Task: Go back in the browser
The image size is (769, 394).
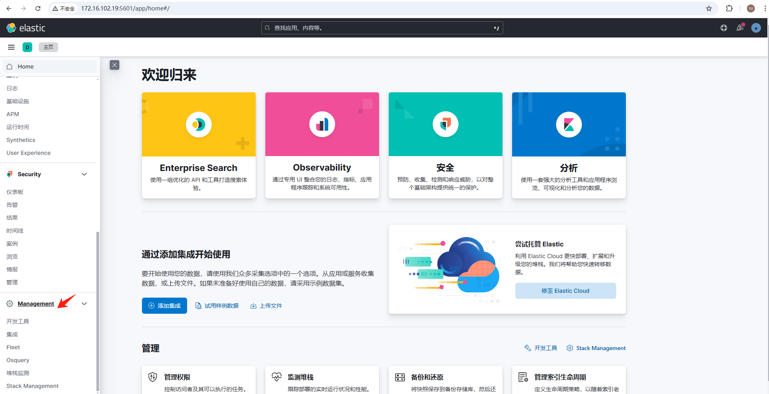Action: point(9,8)
